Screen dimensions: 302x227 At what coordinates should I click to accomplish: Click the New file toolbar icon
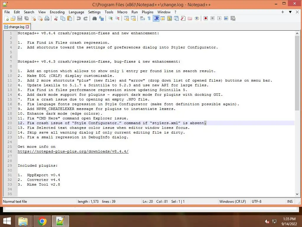click(6, 18)
